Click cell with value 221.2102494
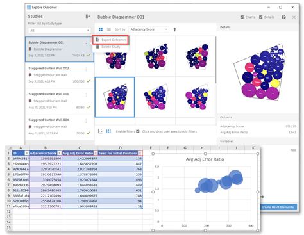 pyautogui.click(x=46, y=195)
